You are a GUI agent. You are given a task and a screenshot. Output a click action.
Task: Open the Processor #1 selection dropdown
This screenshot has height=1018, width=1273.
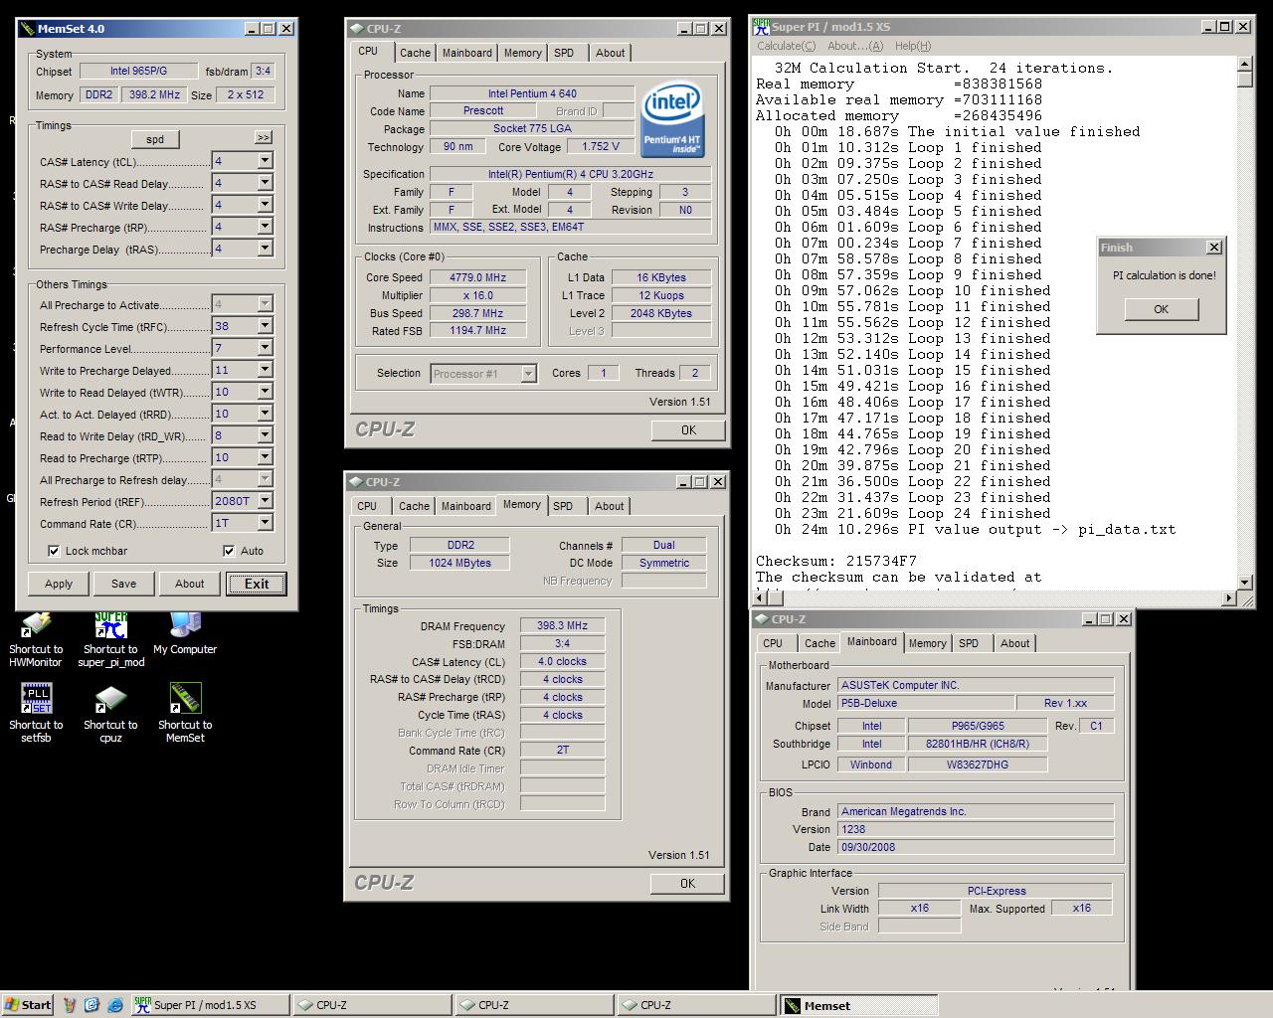tap(529, 374)
